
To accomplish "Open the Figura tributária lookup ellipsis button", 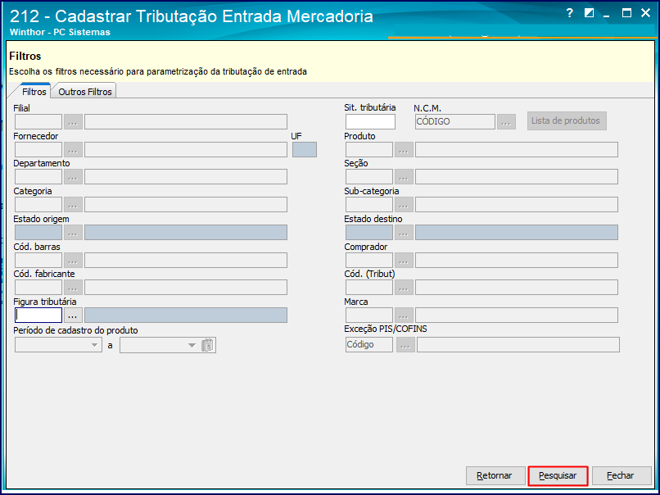I will (73, 316).
